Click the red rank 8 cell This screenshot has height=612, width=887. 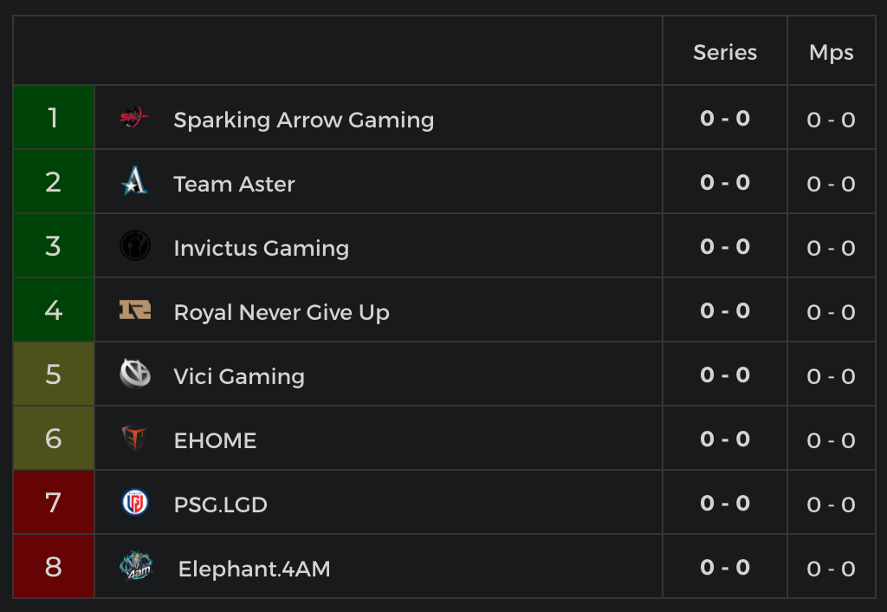point(54,567)
